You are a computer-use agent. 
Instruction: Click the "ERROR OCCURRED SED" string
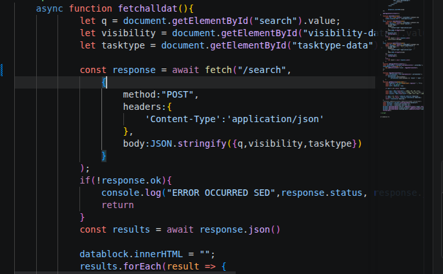221,193
